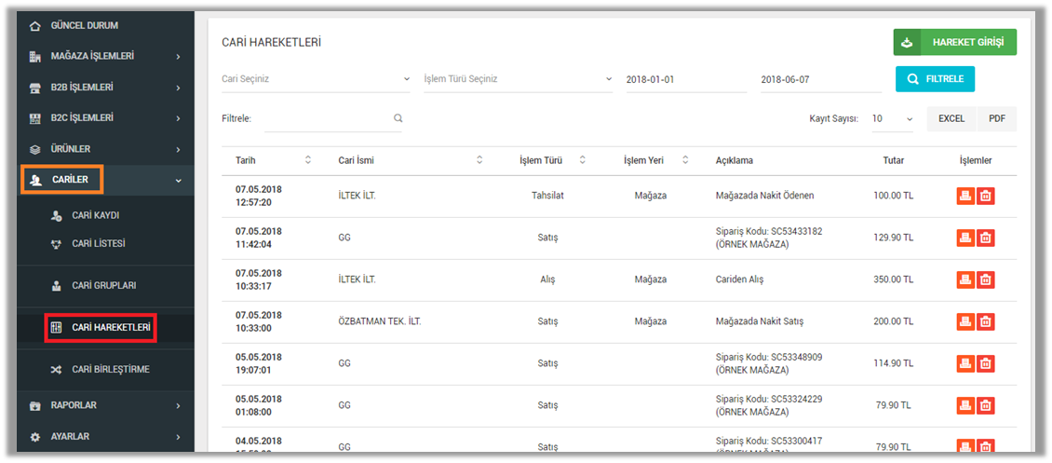The width and height of the screenshot is (1052, 463).
Task: Open the Kayıt Sayısı count dropdown
Action: pos(892,119)
